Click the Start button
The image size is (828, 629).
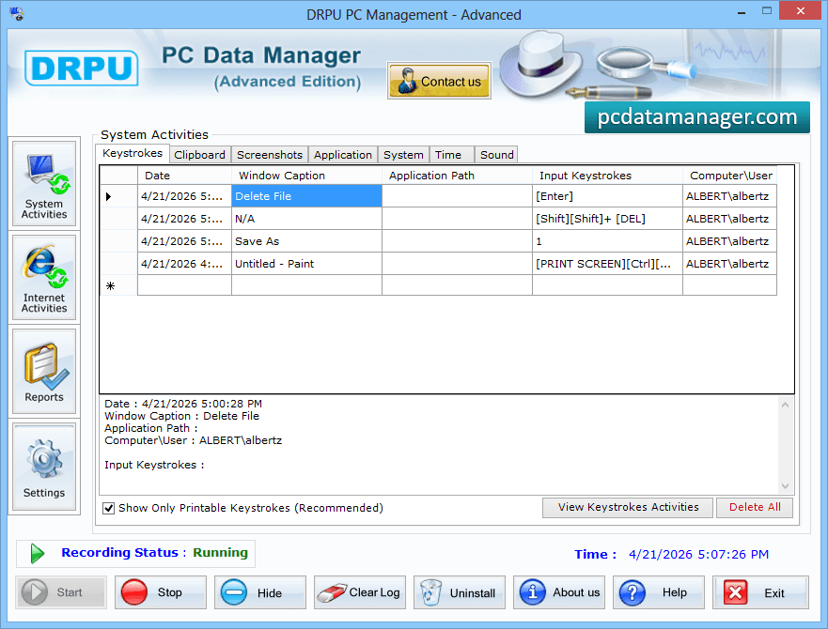(61, 592)
